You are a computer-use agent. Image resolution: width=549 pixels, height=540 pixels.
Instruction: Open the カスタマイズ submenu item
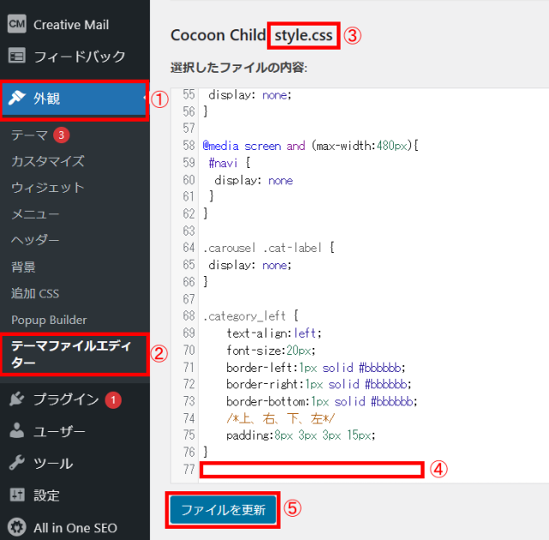47,161
